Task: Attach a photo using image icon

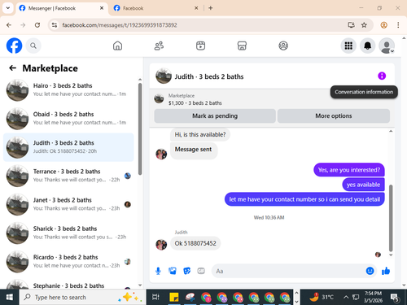Action: click(x=173, y=271)
